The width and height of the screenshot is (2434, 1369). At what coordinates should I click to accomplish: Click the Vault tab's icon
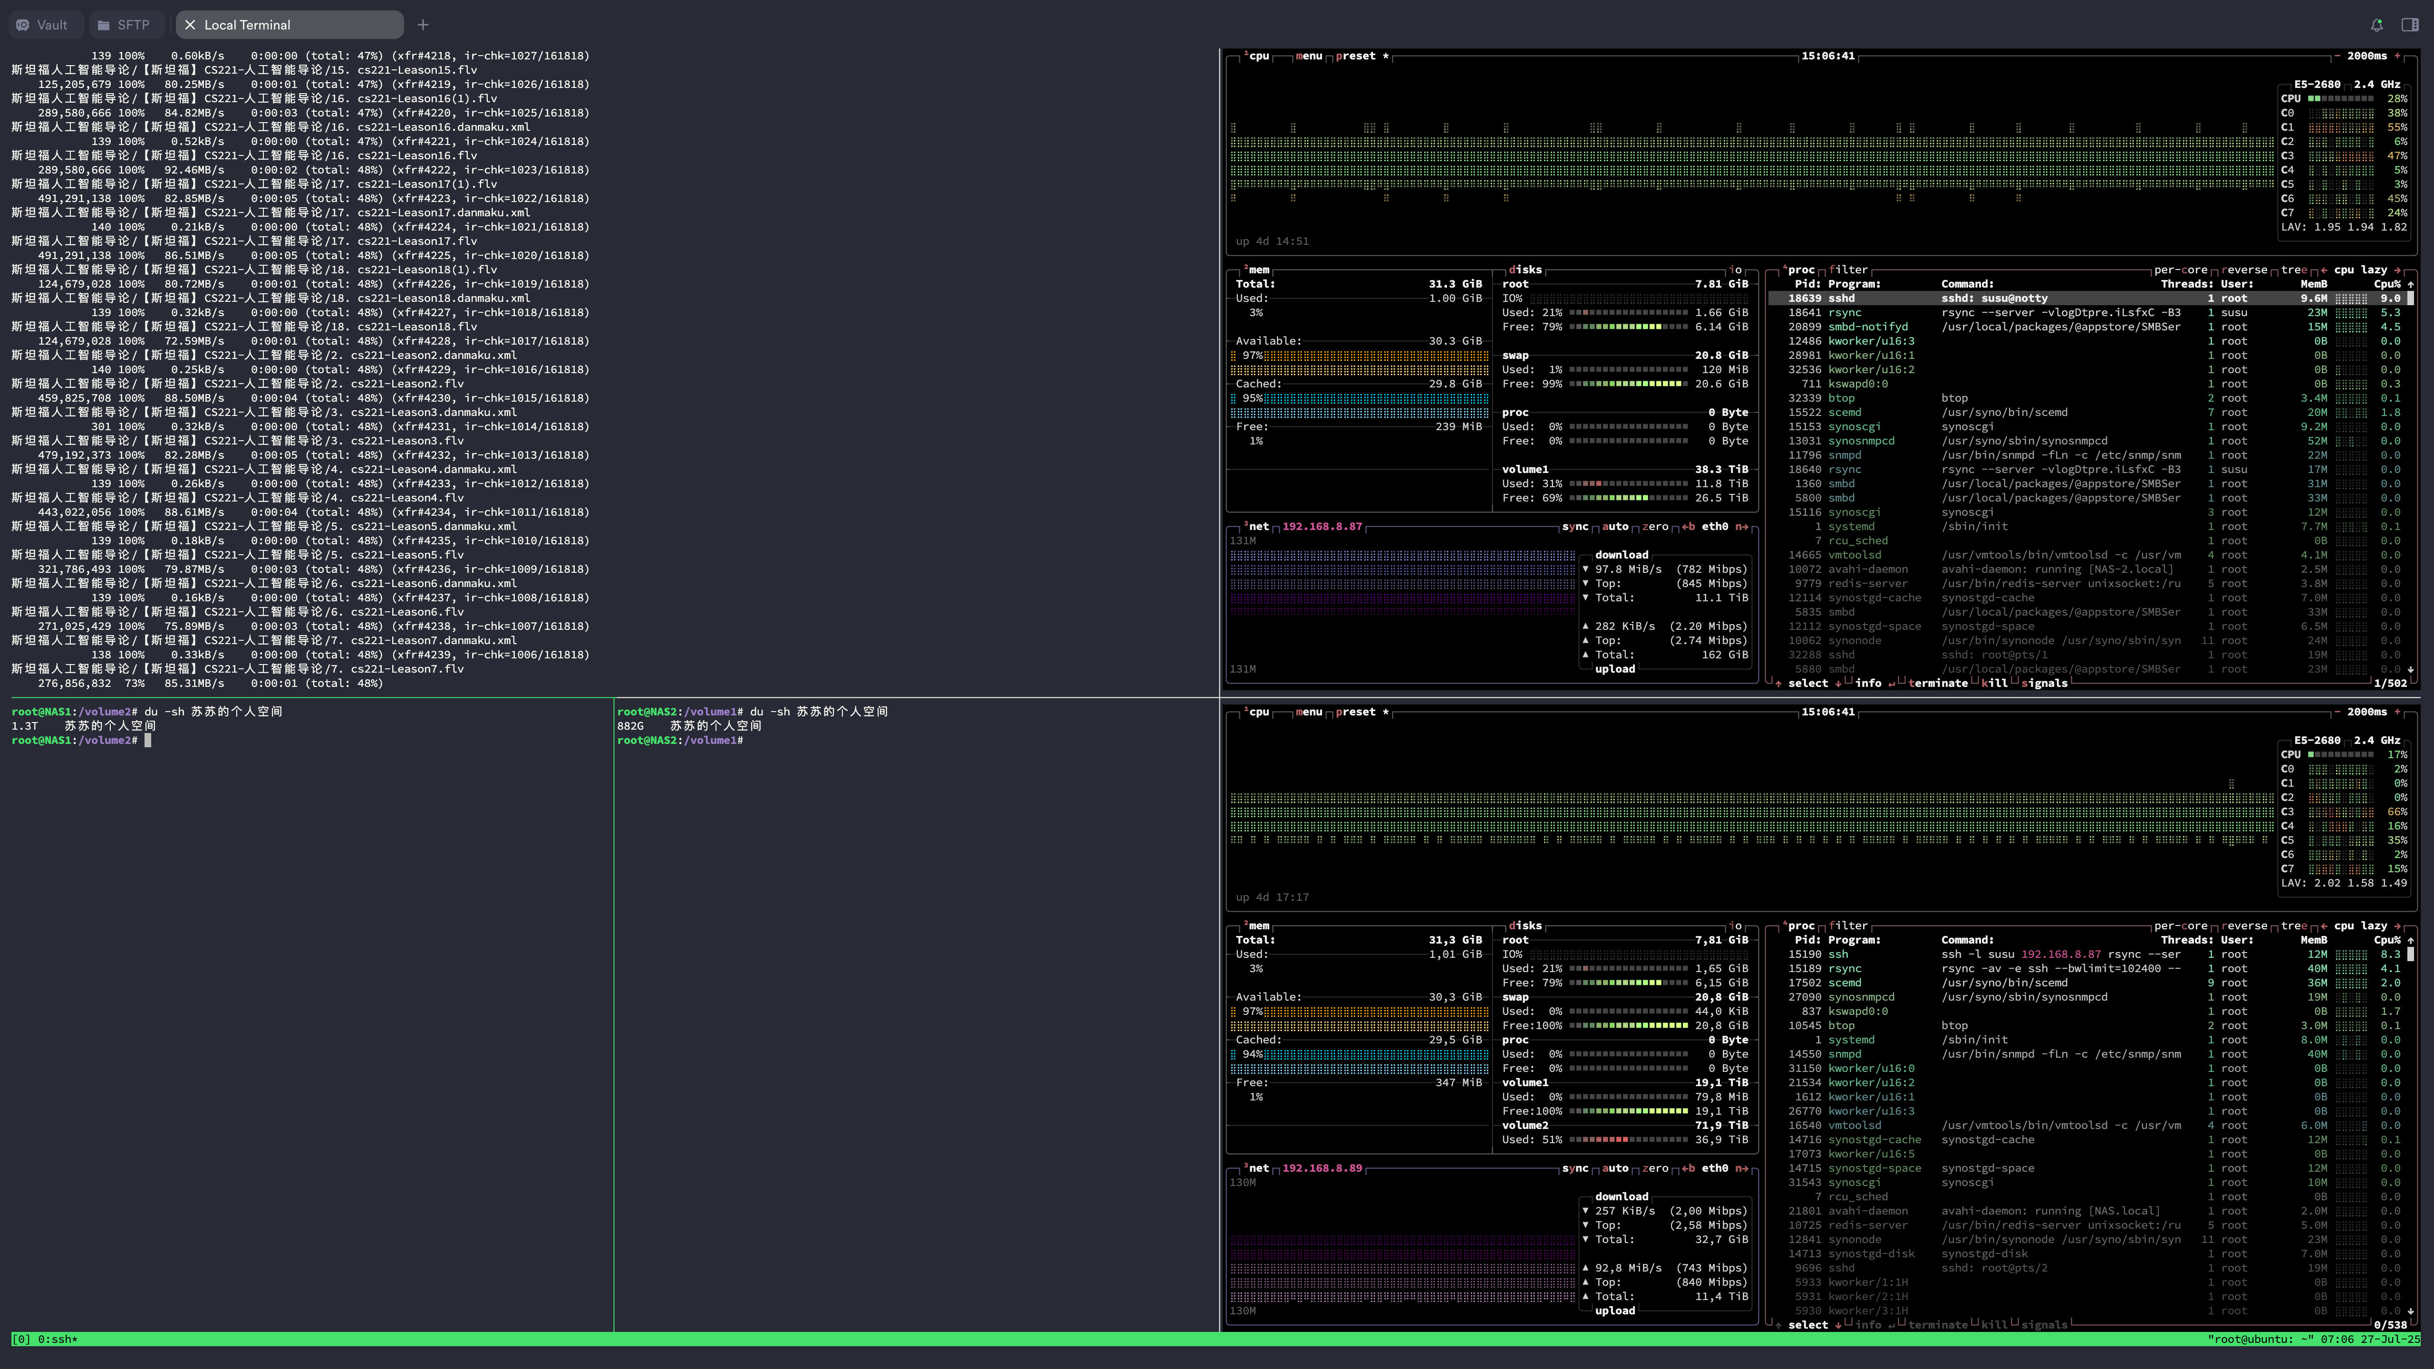pyautogui.click(x=23, y=25)
